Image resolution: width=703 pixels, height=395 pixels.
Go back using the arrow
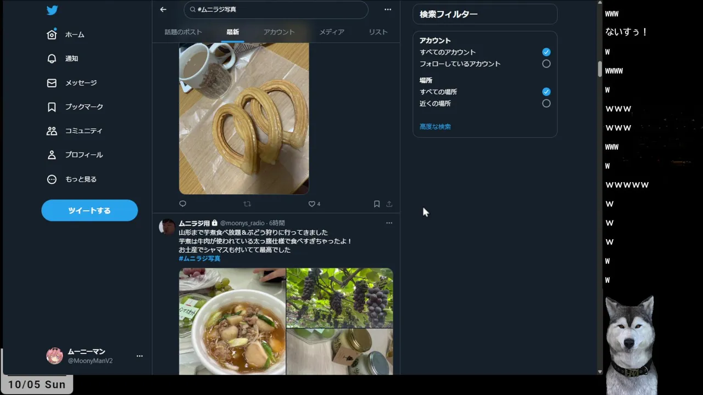point(163,9)
